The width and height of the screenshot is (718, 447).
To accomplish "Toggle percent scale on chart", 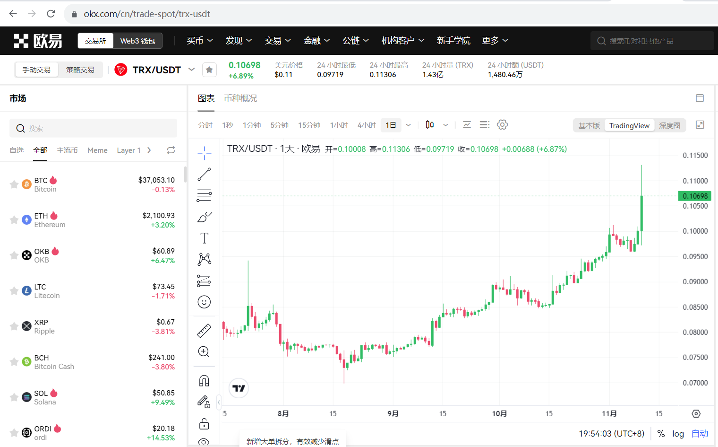I will [x=661, y=434].
